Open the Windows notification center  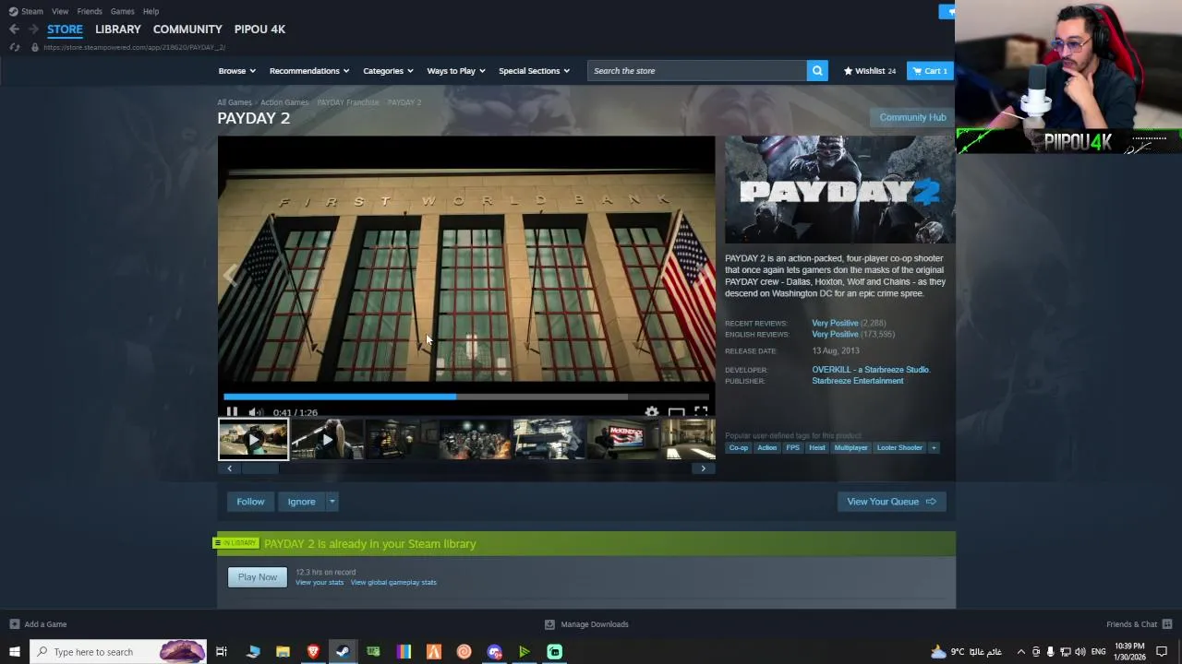pos(1162,652)
